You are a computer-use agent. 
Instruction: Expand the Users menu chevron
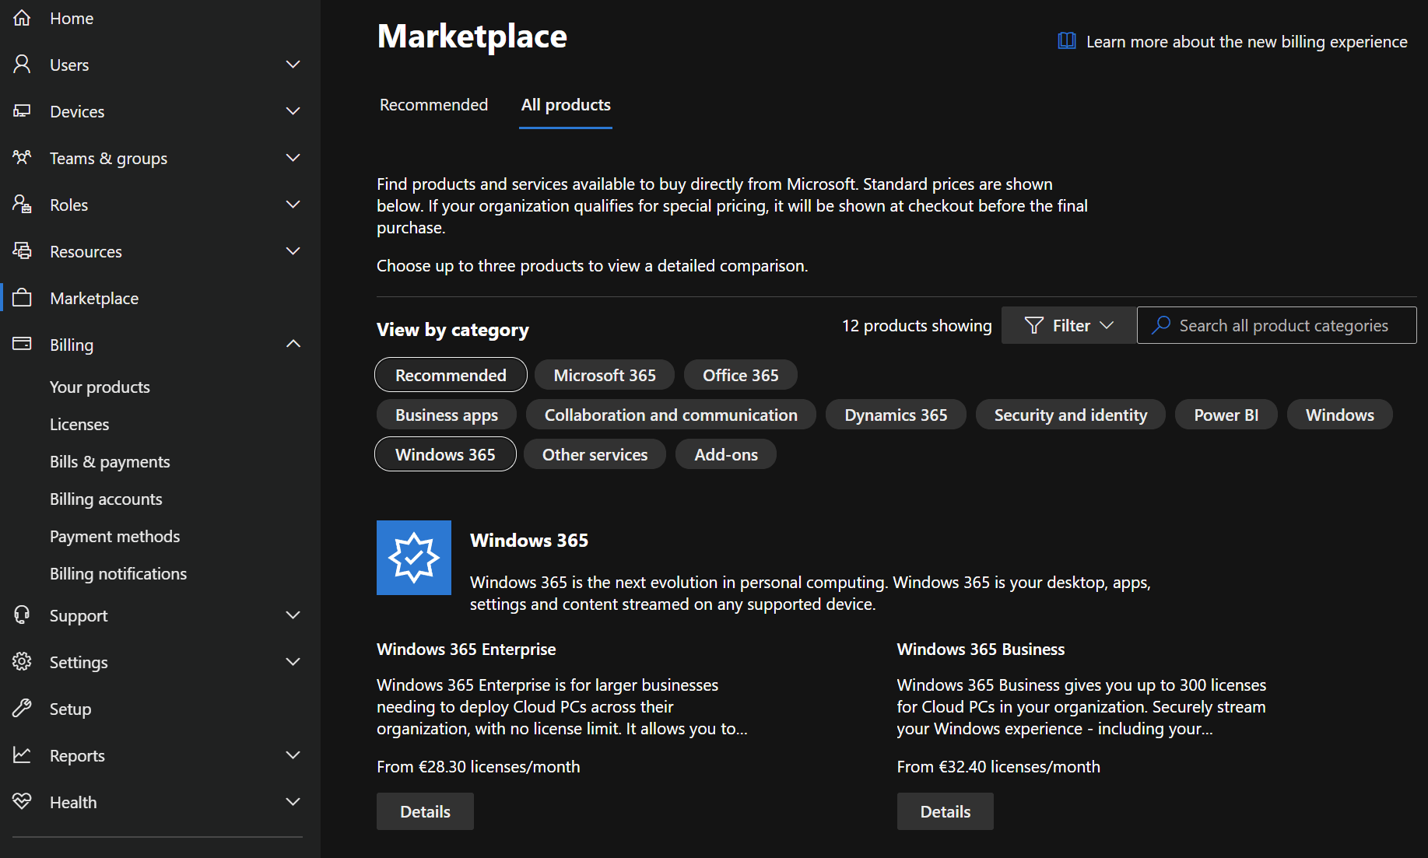[293, 65]
